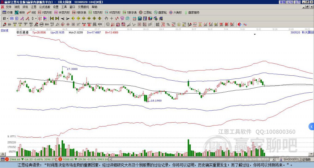Click the black left-pointing arrow icon
314x168 pixels.
[x=63, y=19]
